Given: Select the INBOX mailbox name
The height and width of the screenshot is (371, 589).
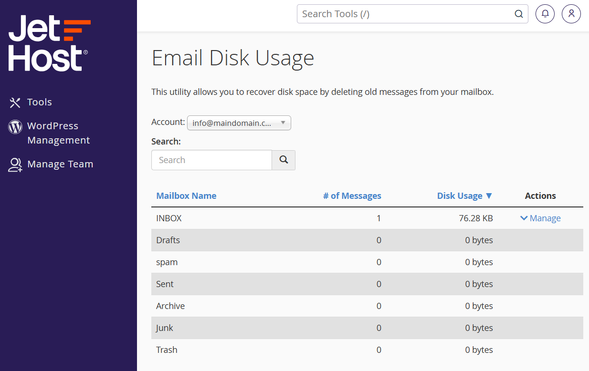Looking at the screenshot, I should point(169,218).
